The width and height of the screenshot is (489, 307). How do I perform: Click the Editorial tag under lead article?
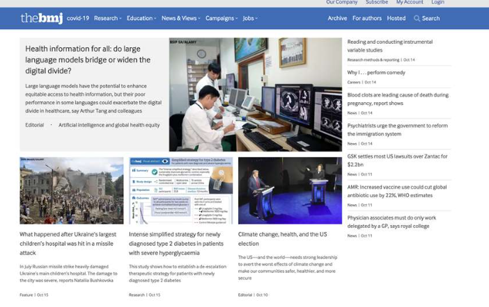(35, 125)
